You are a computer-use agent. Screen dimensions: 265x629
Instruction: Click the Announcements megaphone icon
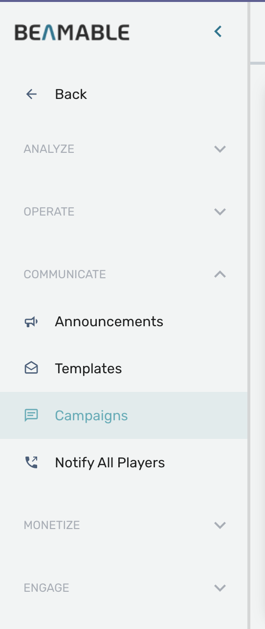pyautogui.click(x=31, y=322)
